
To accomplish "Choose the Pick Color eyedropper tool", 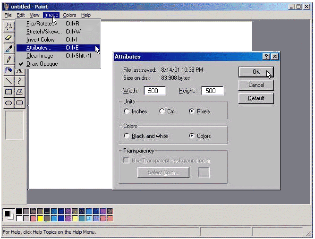I will (9, 48).
